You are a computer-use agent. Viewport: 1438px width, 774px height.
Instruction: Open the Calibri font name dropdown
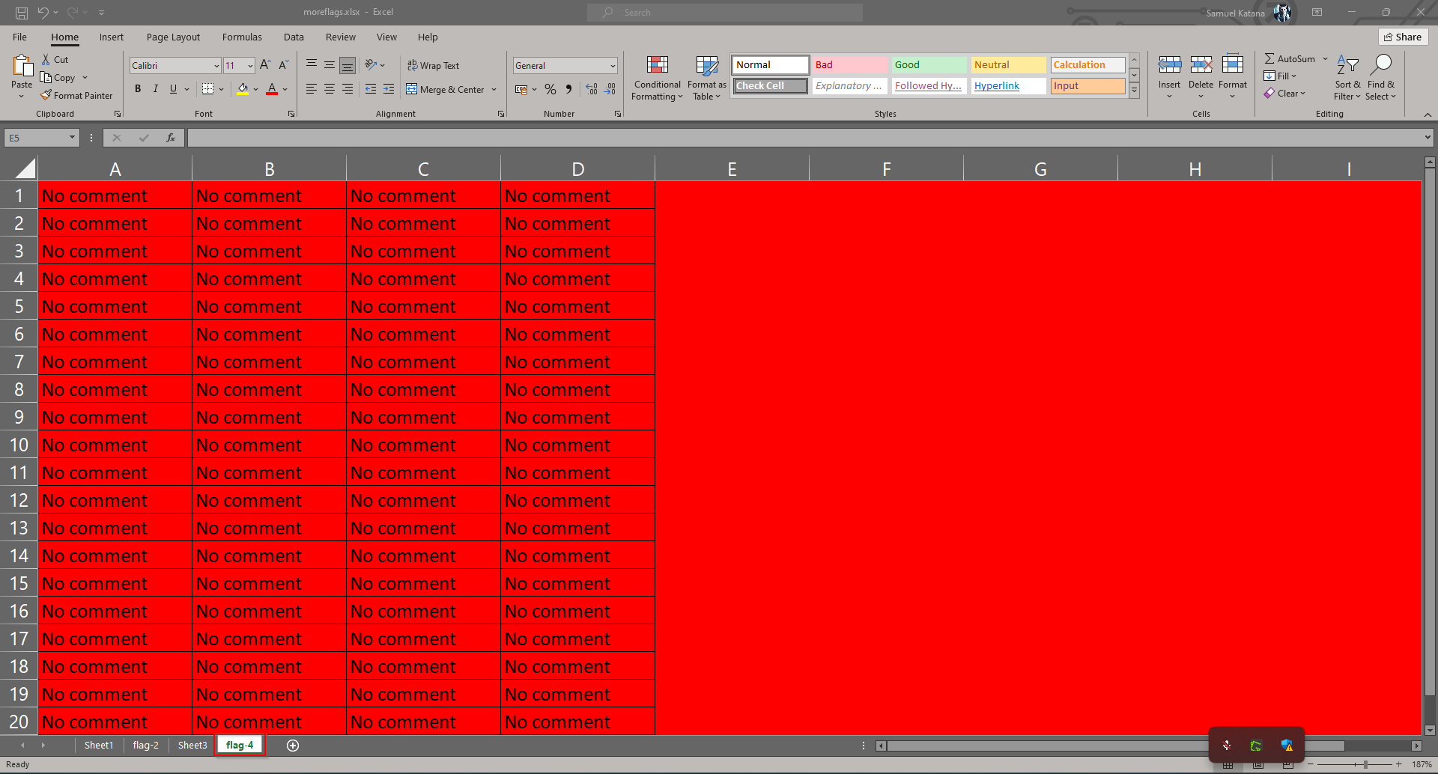pyautogui.click(x=216, y=66)
